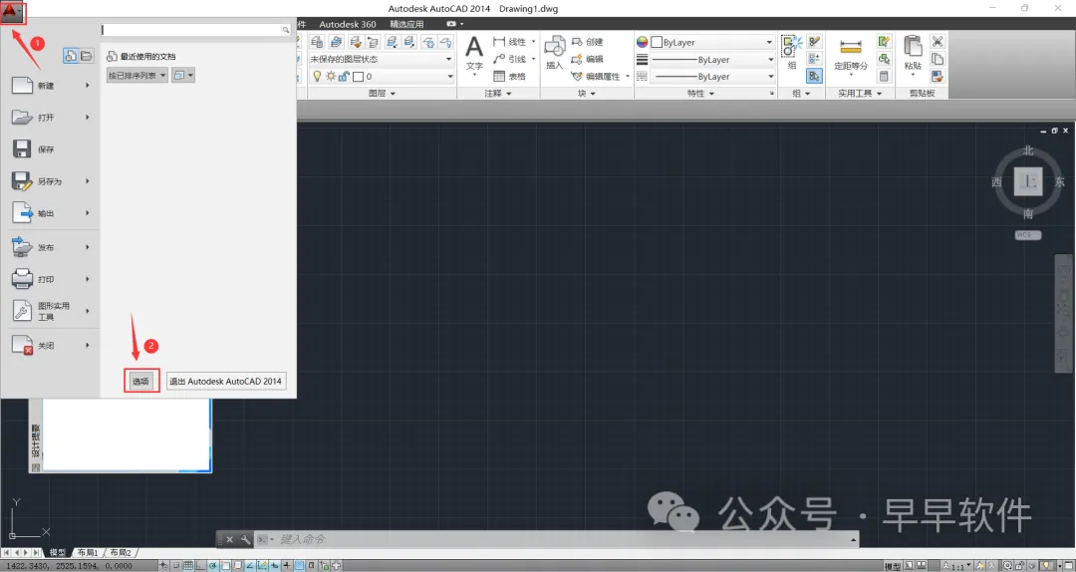
Task: Open the 按已排序列表 sort dropdown
Action: 137,76
